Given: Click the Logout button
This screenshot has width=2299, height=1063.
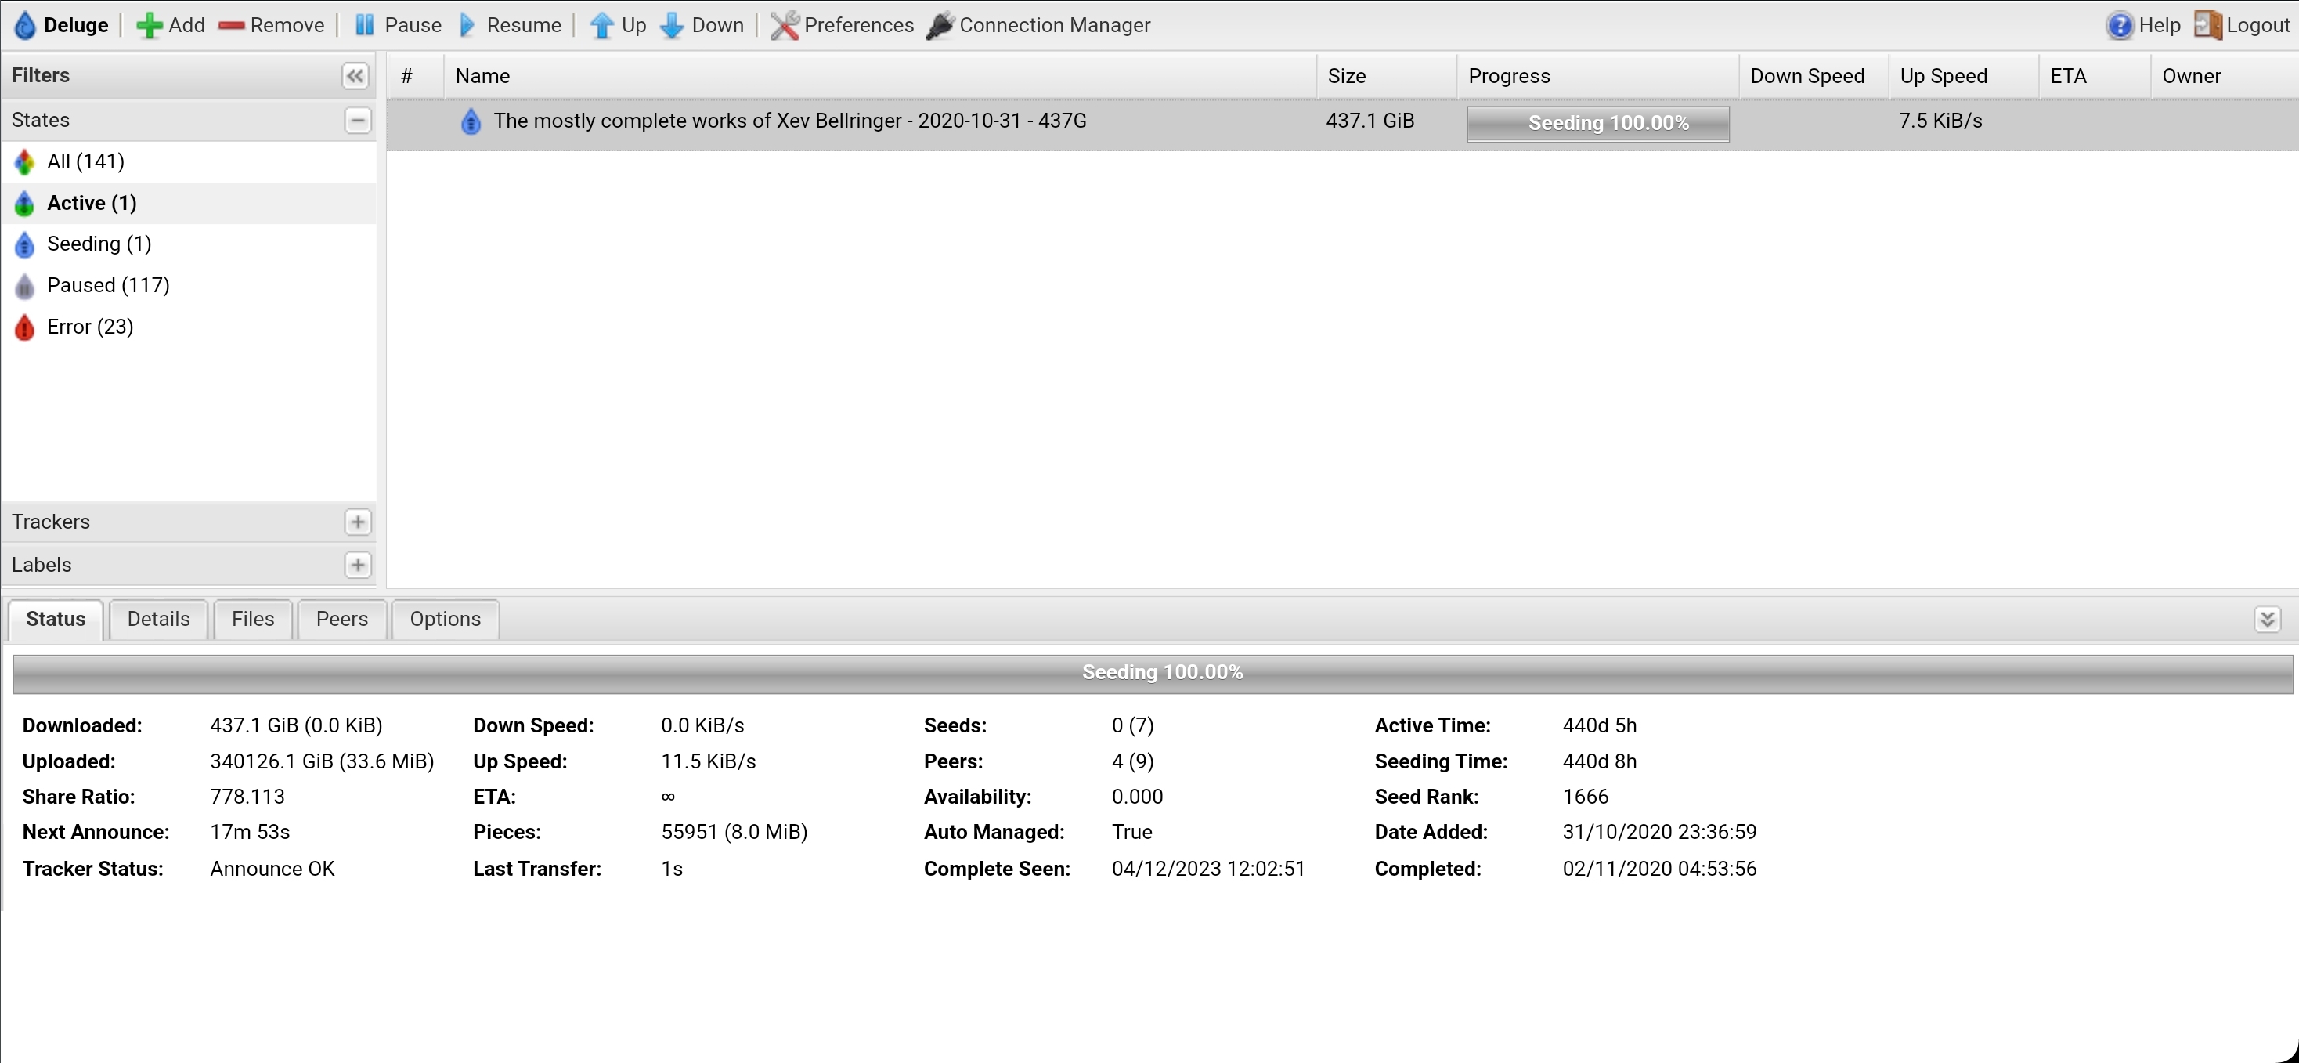Looking at the screenshot, I should pos(2242,25).
